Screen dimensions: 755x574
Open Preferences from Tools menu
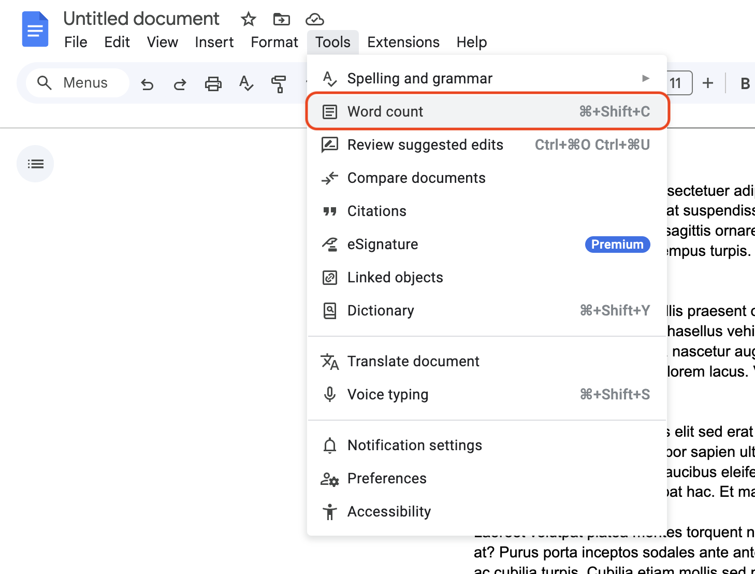[x=487, y=478]
